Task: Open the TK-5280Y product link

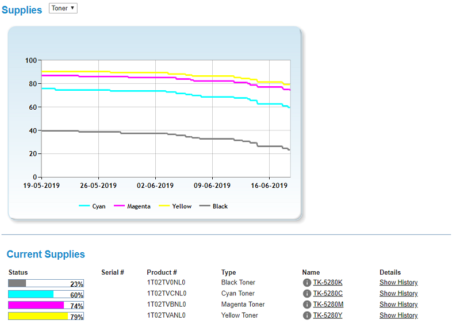Action: (328, 315)
